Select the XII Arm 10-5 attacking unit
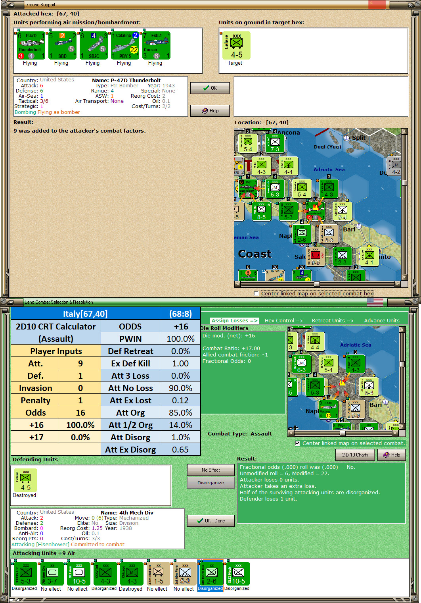 (x=78, y=574)
